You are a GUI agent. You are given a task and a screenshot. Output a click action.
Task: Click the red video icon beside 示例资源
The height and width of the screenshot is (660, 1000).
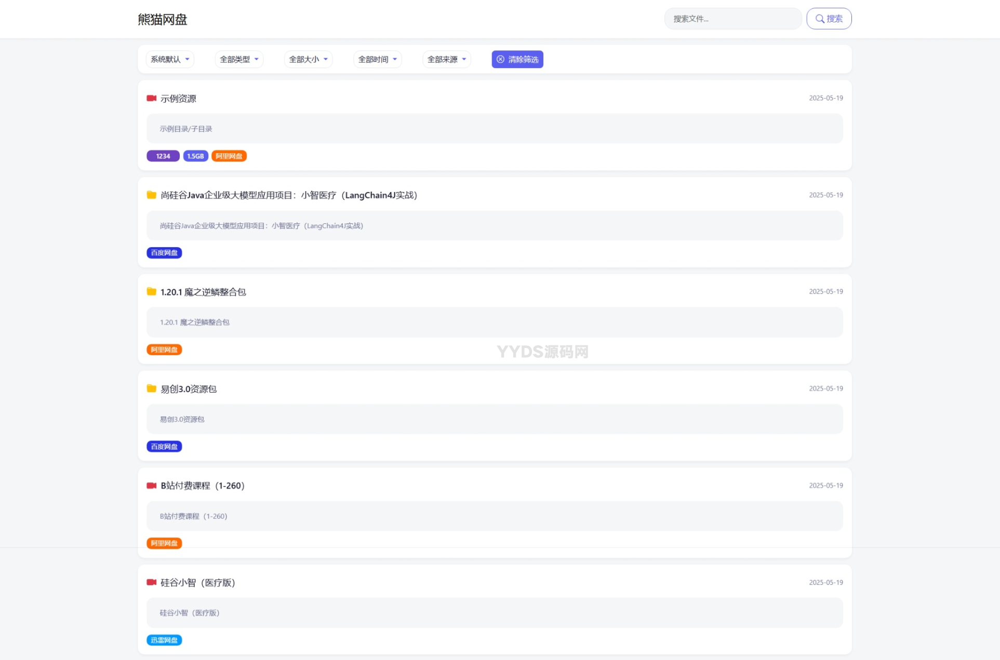click(x=151, y=98)
